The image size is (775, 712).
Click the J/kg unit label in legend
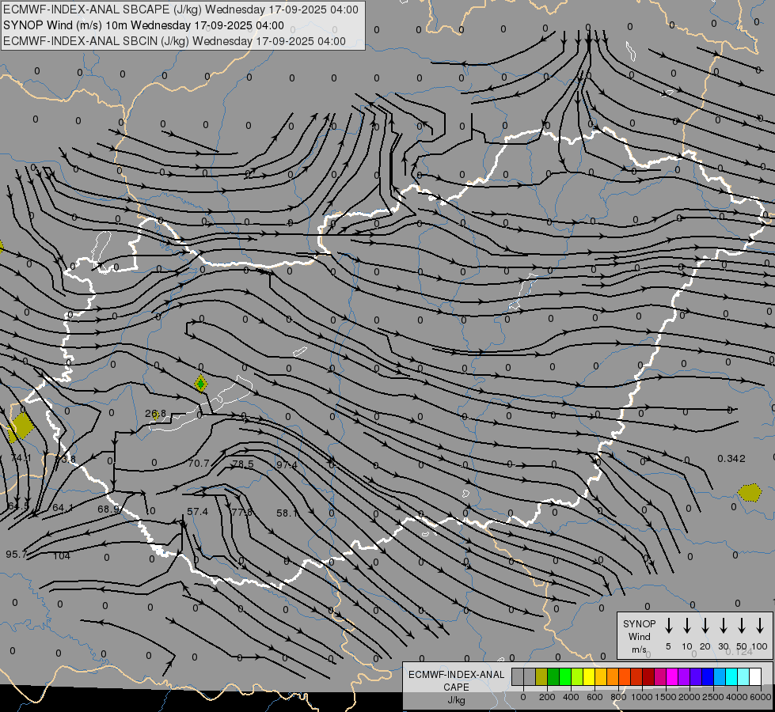(456, 700)
